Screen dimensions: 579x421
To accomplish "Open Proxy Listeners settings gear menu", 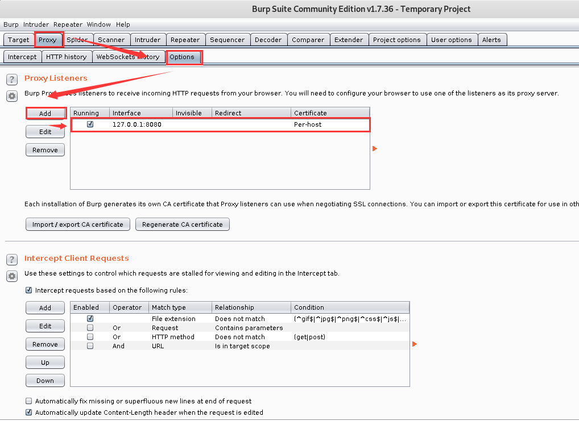I will pos(12,97).
